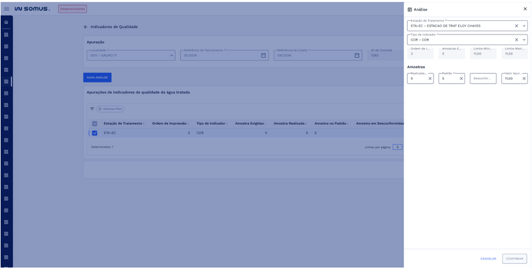
Task: Open the Referência de Coleta calendar
Action: tap(357, 55)
